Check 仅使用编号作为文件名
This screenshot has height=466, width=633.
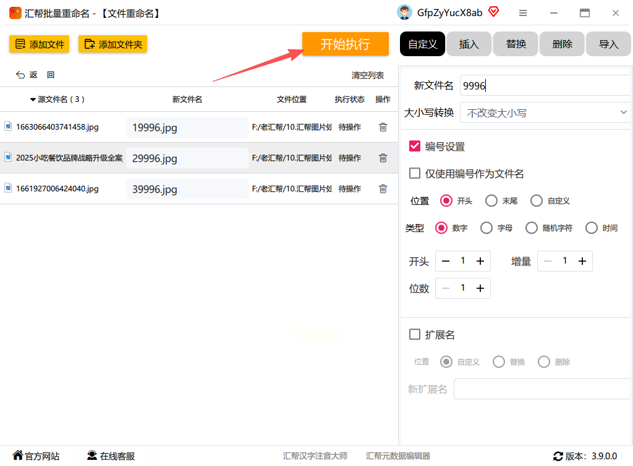pos(415,173)
